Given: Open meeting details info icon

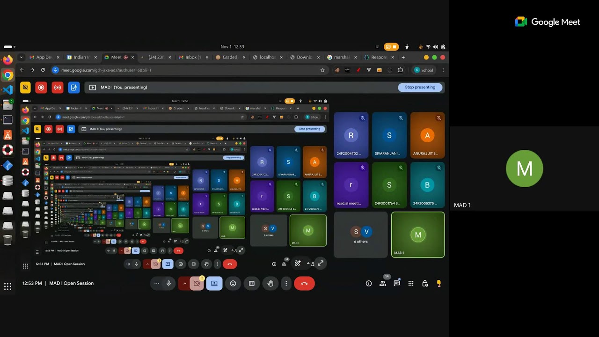Looking at the screenshot, I should [369, 283].
